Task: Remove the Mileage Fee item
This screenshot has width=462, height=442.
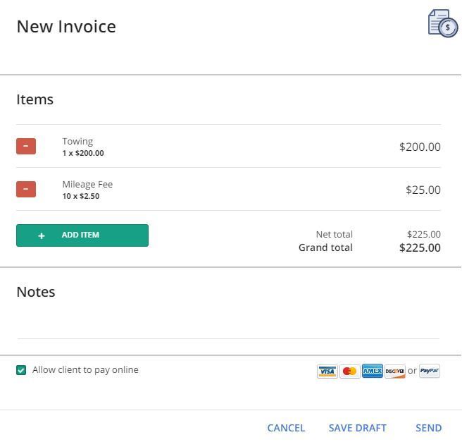Action: pyautogui.click(x=26, y=189)
